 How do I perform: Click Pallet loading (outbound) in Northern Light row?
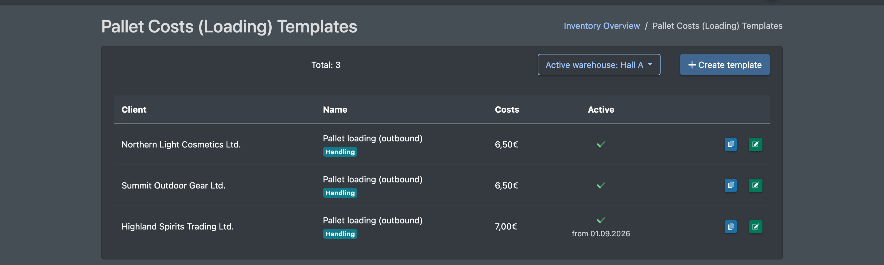click(x=373, y=139)
